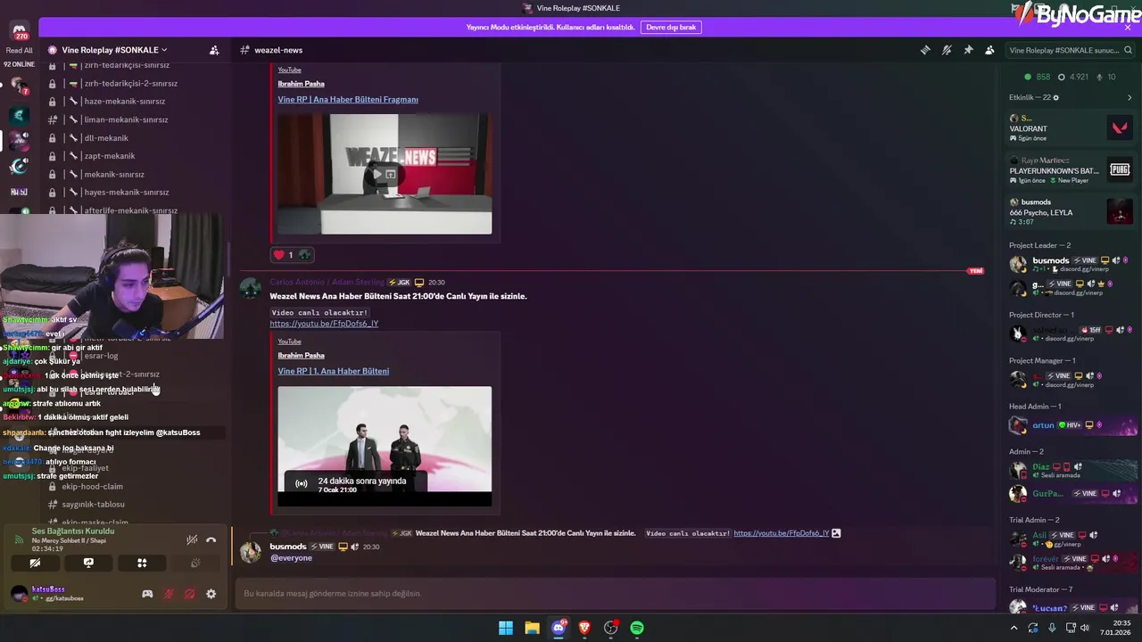Open the saygınlık-tablosu channel
The image size is (1142, 642).
point(93,505)
